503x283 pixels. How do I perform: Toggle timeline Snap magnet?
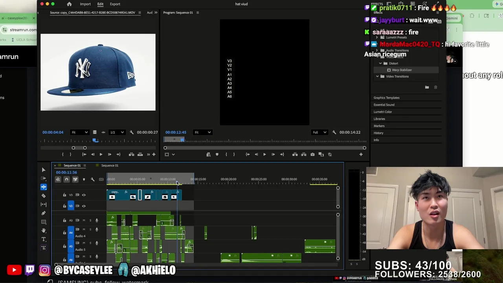(x=66, y=179)
